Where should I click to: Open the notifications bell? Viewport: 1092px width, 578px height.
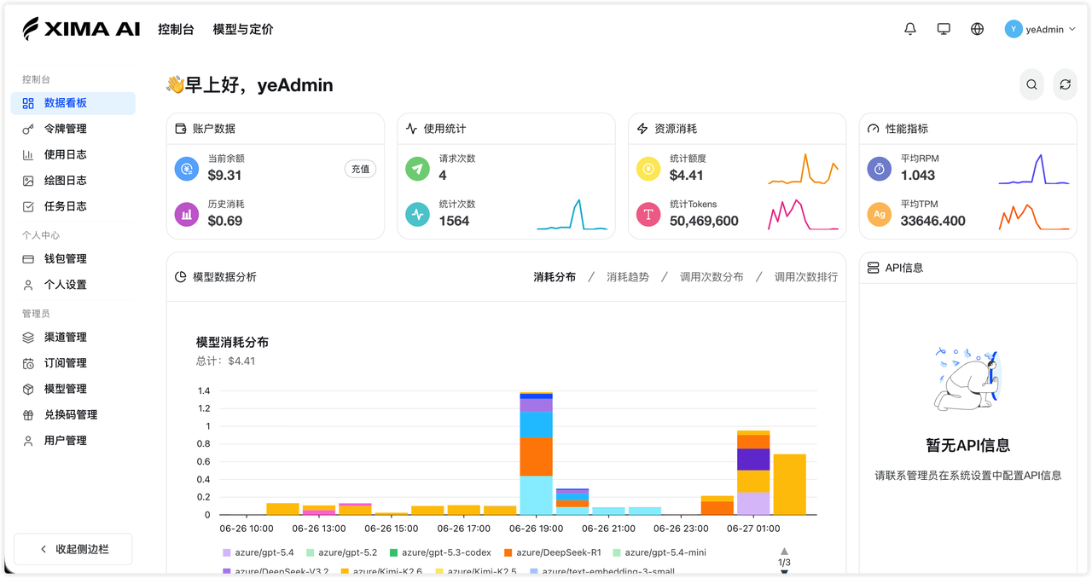pyautogui.click(x=910, y=29)
